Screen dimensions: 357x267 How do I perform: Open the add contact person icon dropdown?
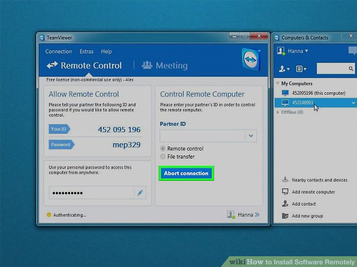284,68
